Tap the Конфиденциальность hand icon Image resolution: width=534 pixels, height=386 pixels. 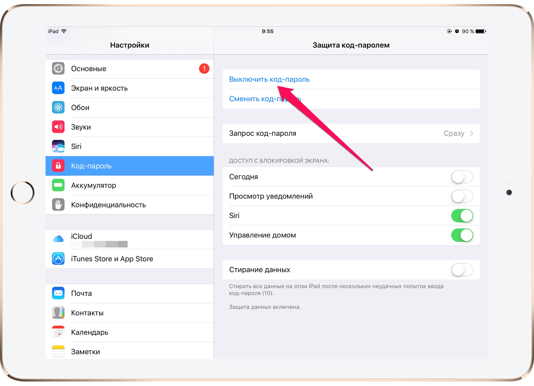pyautogui.click(x=58, y=205)
